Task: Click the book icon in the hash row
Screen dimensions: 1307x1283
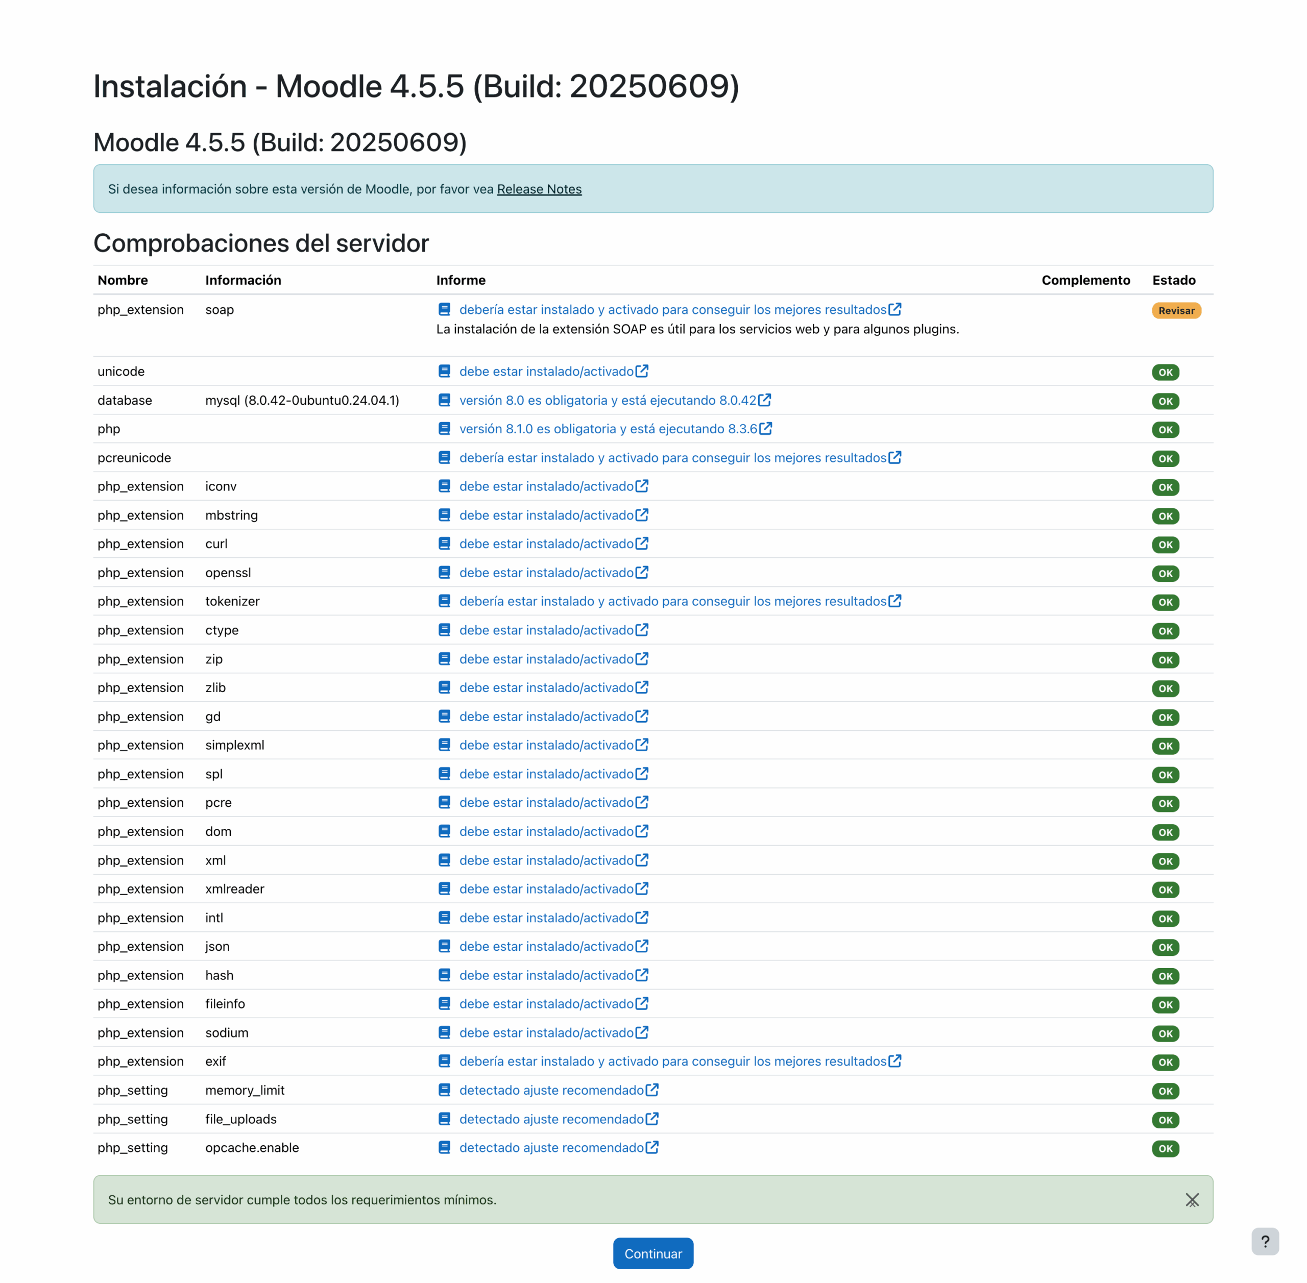Action: tap(444, 975)
